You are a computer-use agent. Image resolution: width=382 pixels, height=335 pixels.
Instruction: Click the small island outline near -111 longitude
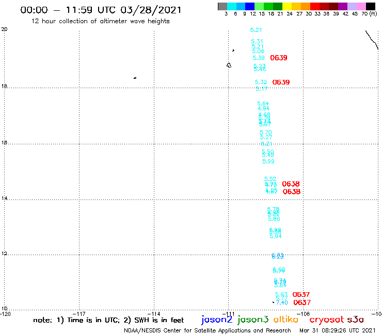229,65
